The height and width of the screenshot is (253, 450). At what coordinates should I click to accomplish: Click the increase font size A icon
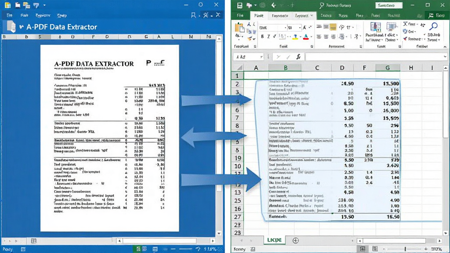pyautogui.click(x=305, y=28)
